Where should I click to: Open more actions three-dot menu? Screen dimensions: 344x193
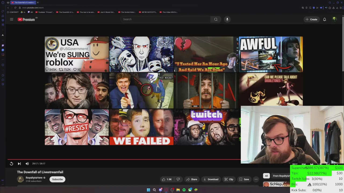256,179
